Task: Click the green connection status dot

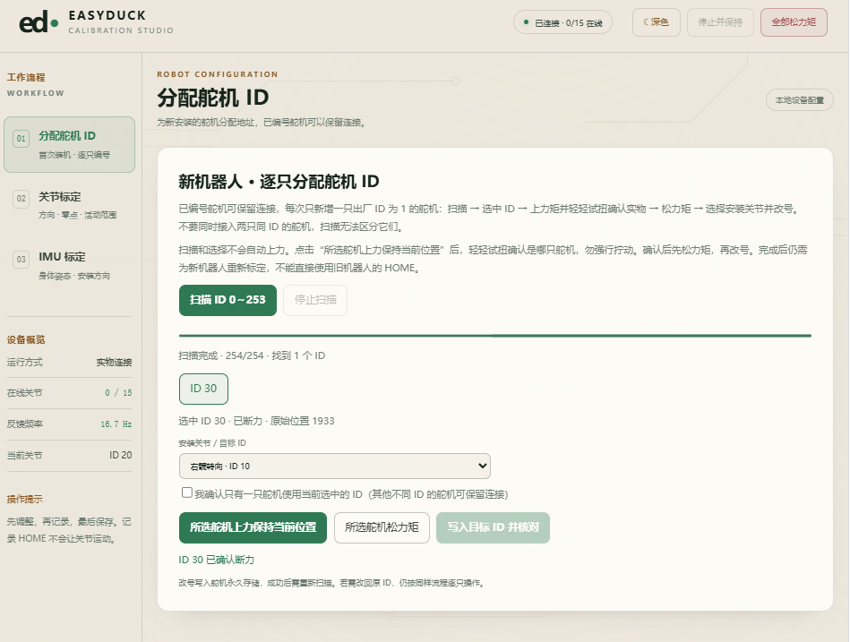Action: click(526, 22)
